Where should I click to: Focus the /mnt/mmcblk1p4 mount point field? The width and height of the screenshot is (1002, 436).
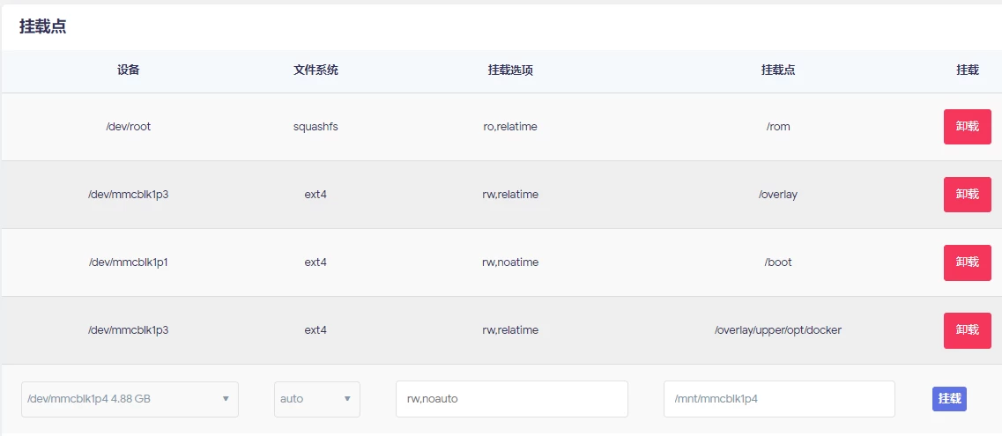[x=779, y=399]
